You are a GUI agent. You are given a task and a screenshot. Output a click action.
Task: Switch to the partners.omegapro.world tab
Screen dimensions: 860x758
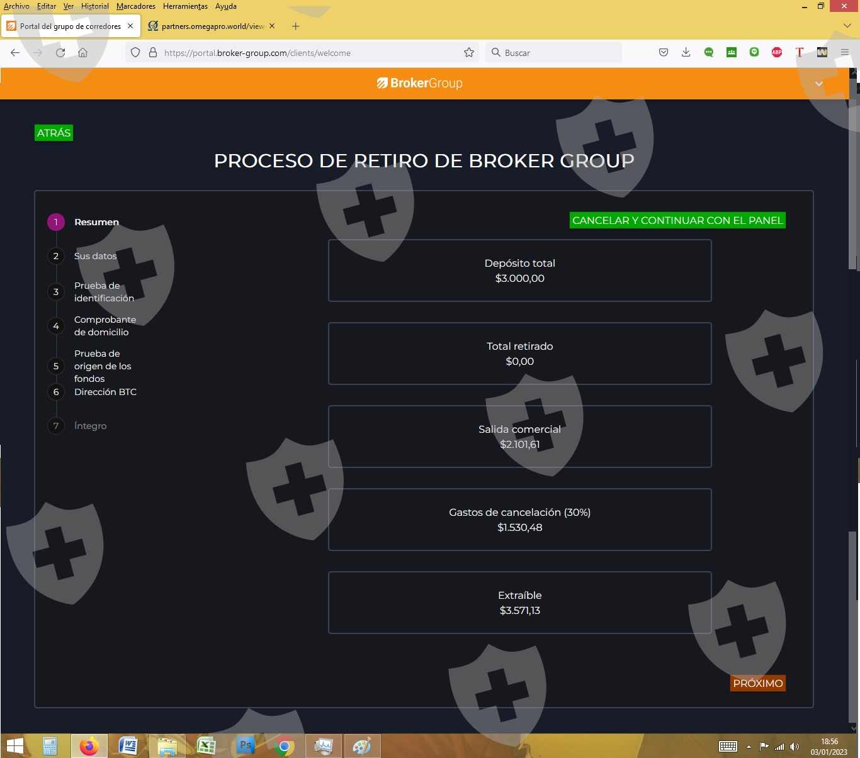point(212,26)
